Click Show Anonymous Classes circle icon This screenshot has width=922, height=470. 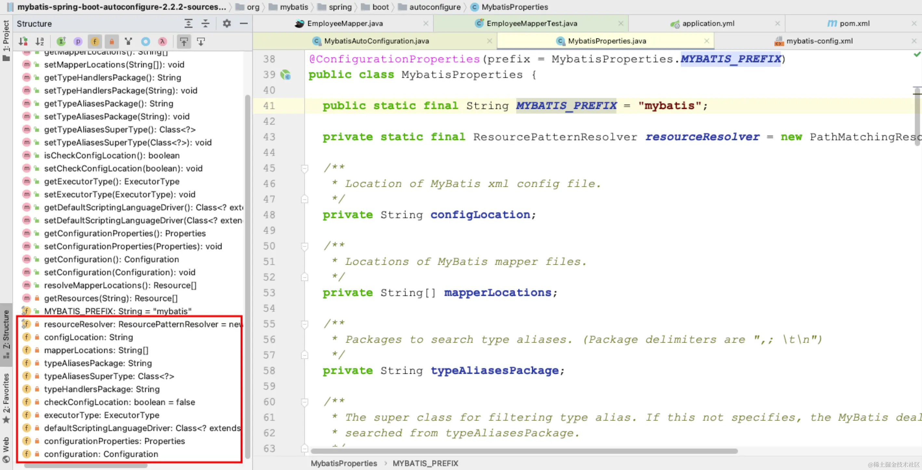coord(145,42)
